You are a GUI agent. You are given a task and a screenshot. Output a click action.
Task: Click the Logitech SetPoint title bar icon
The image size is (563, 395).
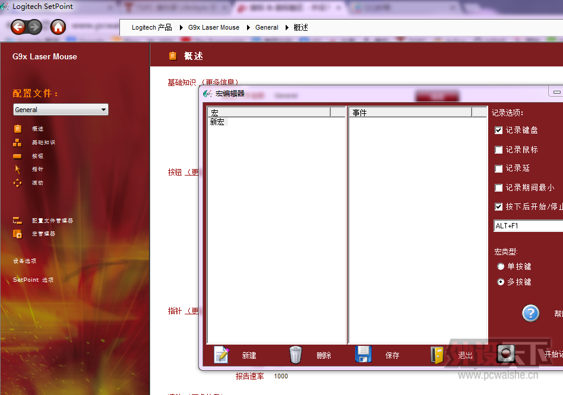click(x=5, y=7)
